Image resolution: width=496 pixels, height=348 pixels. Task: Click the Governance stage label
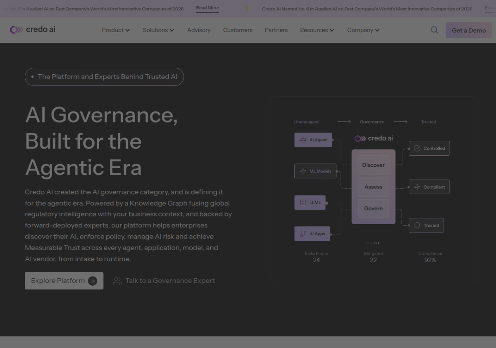click(x=372, y=122)
